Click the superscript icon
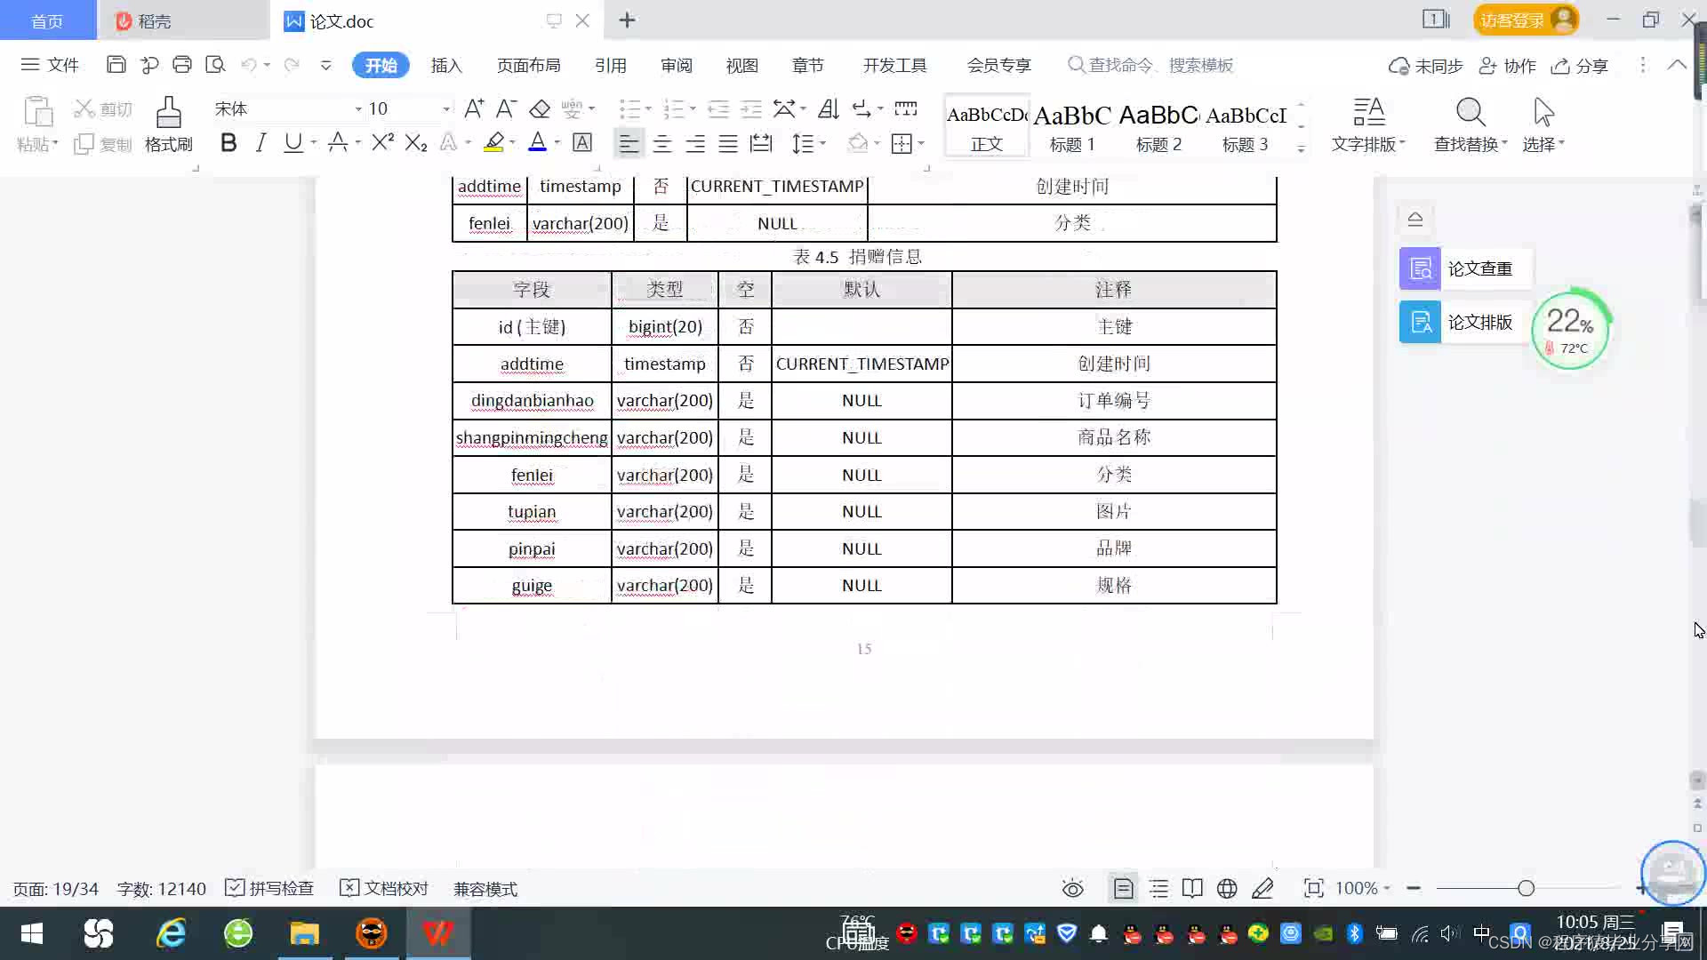This screenshot has width=1707, height=960. tap(382, 143)
